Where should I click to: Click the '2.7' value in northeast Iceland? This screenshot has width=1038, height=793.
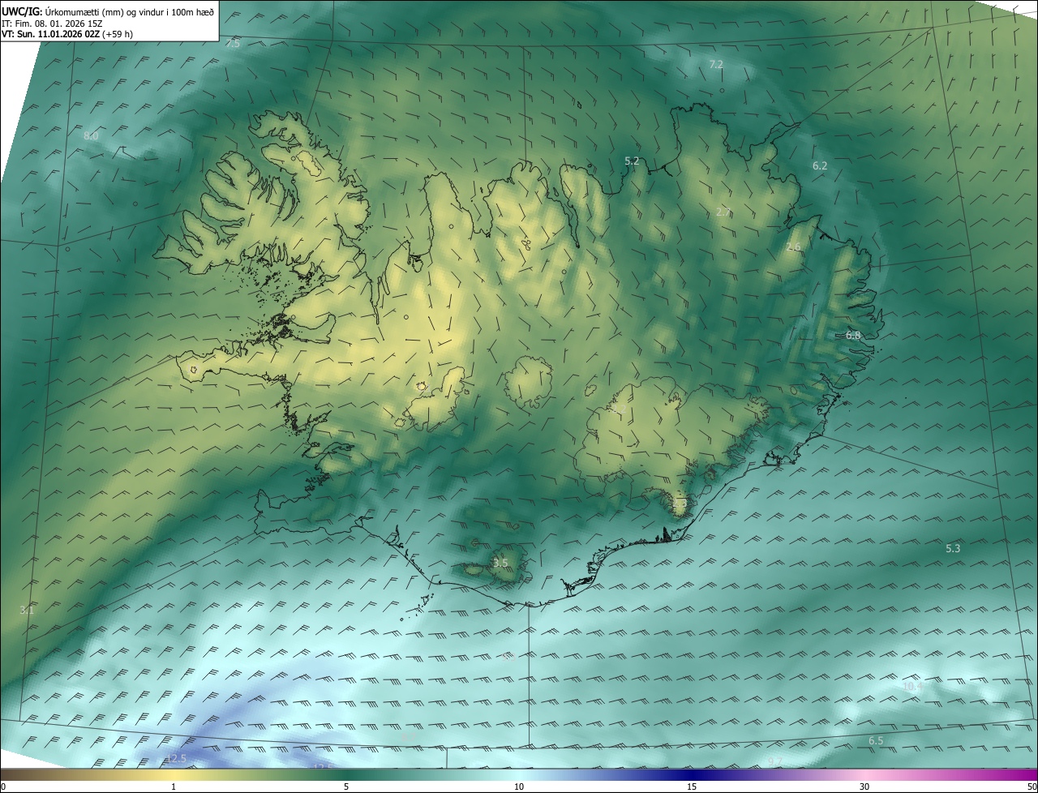click(724, 212)
